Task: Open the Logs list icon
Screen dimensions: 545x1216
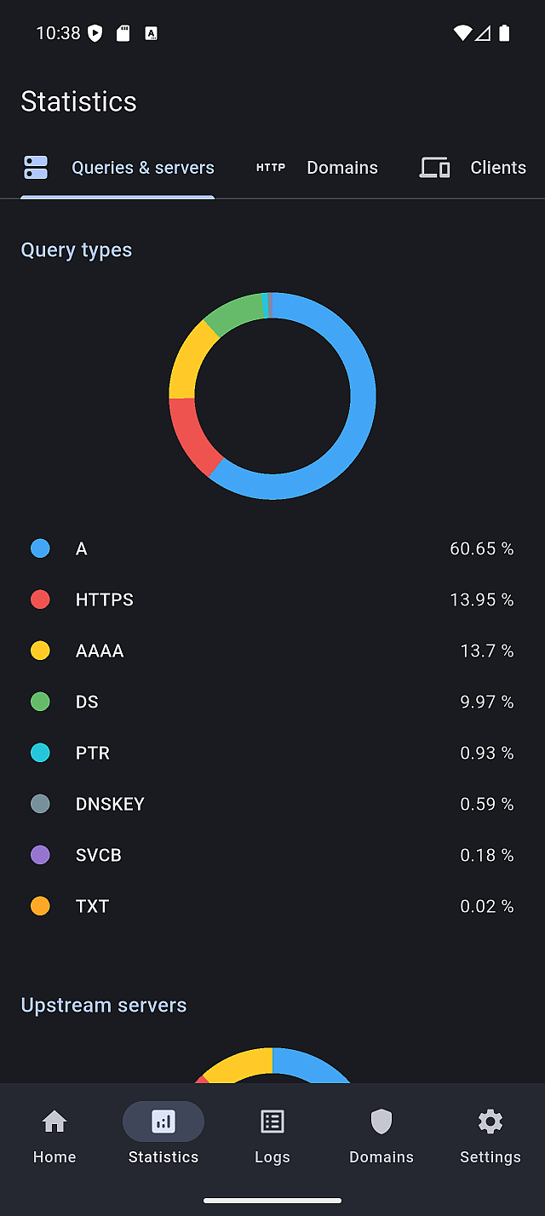Action: click(272, 1121)
